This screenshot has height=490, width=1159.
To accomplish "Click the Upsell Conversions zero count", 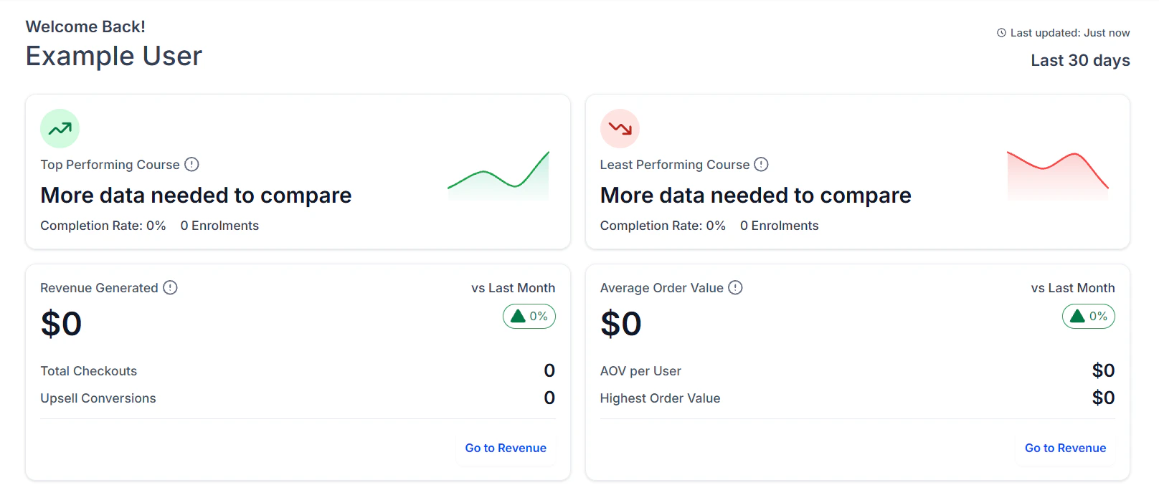I will 549,398.
